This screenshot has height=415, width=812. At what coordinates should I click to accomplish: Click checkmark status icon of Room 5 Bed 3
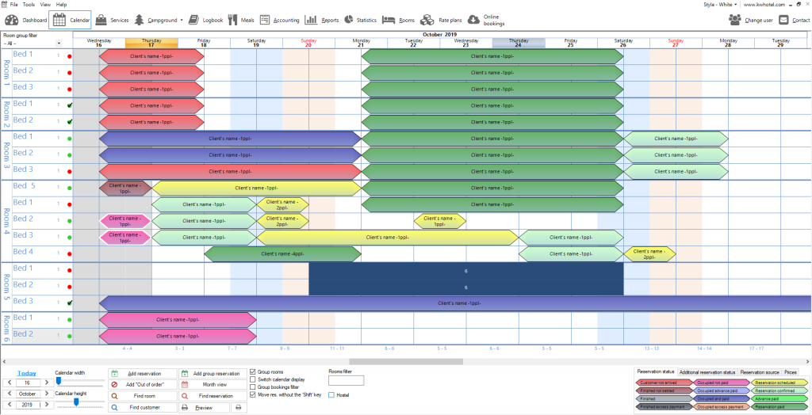[x=70, y=303]
